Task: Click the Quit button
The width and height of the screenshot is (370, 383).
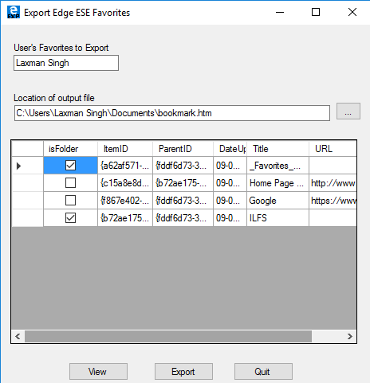Action: (263, 372)
